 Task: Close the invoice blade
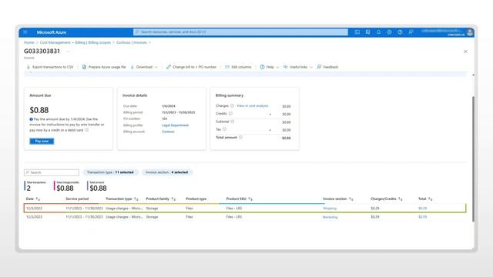point(465,52)
